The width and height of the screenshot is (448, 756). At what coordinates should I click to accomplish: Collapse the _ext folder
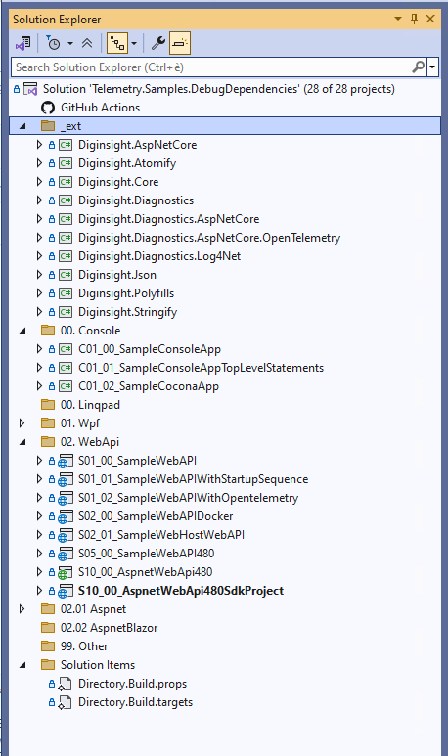click(x=22, y=126)
